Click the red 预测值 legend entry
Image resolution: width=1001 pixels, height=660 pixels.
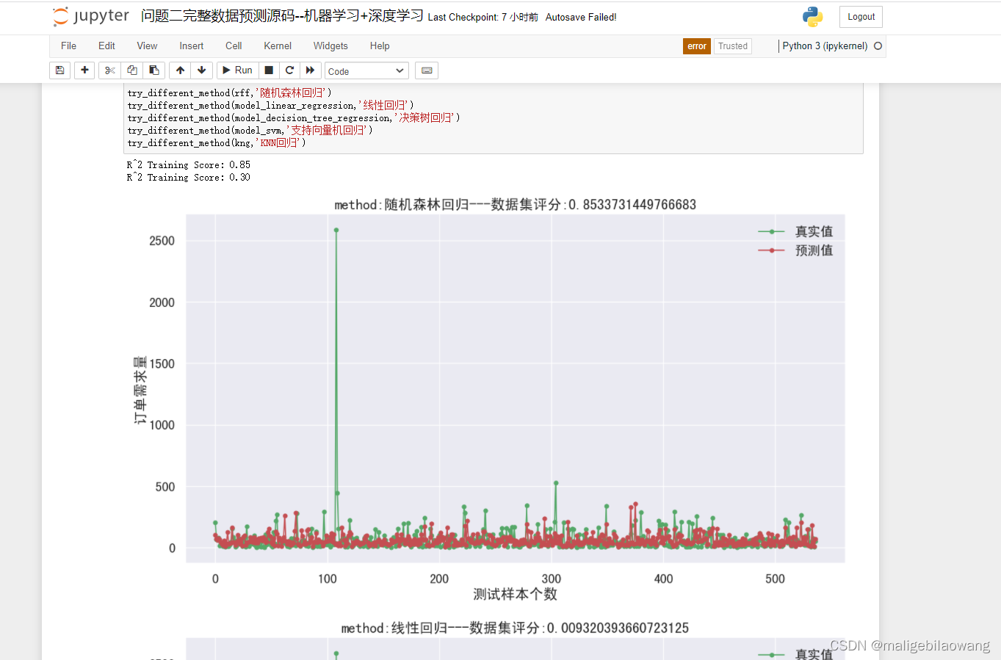click(x=795, y=250)
